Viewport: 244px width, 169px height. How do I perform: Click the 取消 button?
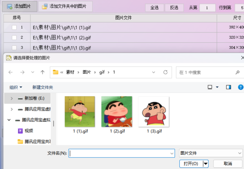[x=228, y=164]
